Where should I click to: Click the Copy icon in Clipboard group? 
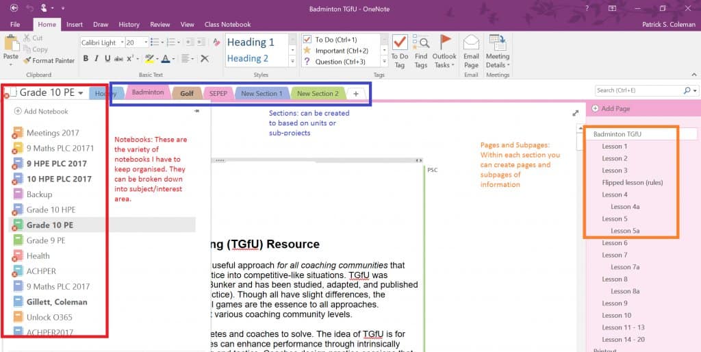(27, 49)
